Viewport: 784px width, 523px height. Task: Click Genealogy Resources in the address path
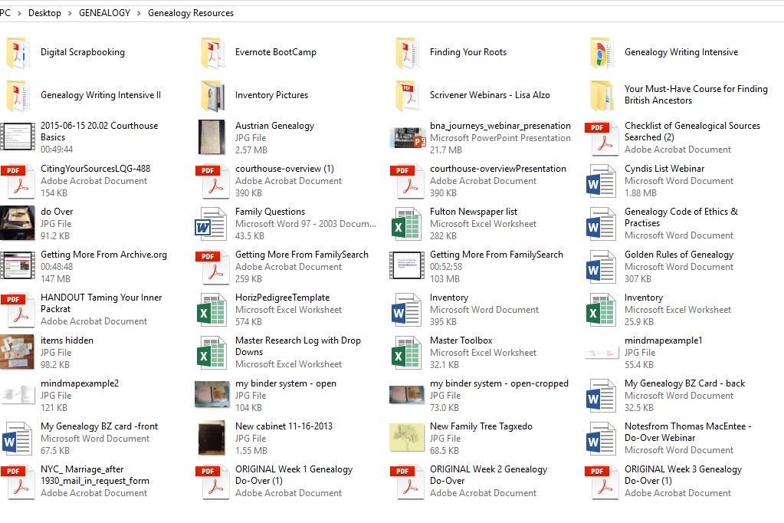[x=191, y=13]
